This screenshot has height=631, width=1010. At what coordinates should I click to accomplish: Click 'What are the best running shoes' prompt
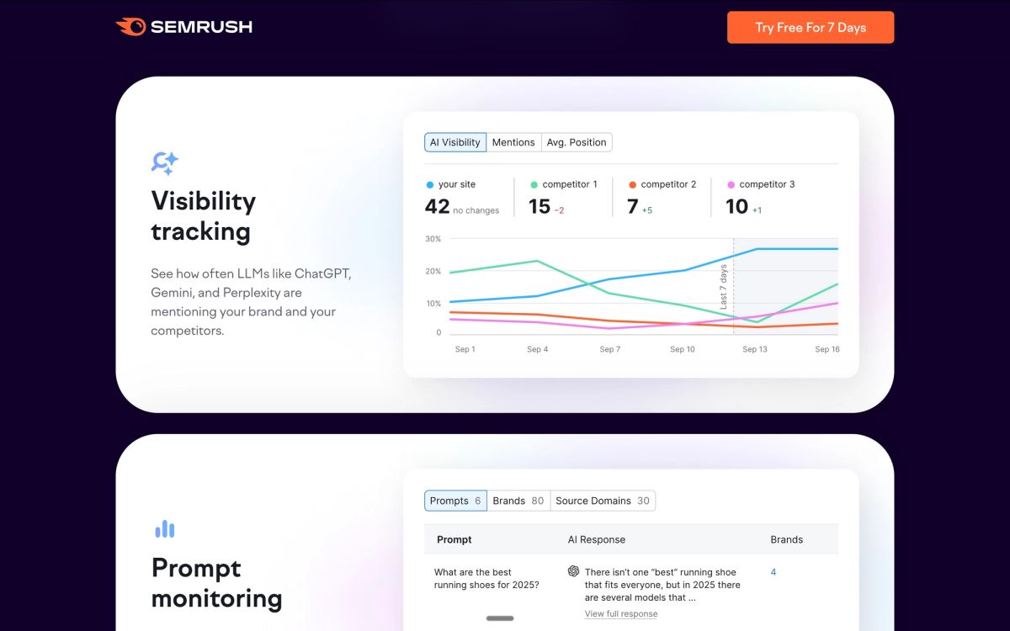click(486, 578)
